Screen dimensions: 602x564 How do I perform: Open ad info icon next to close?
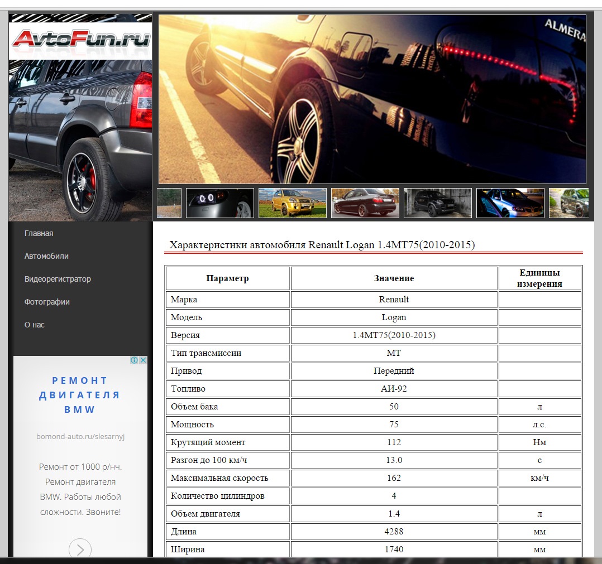point(134,360)
